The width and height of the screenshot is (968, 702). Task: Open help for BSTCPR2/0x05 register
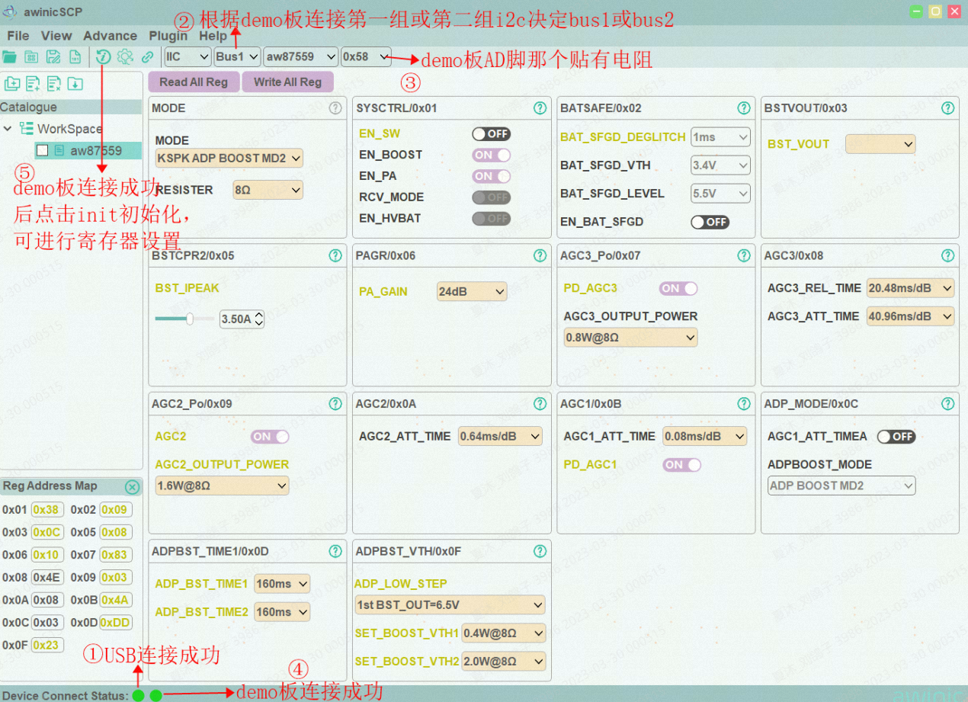pos(335,255)
